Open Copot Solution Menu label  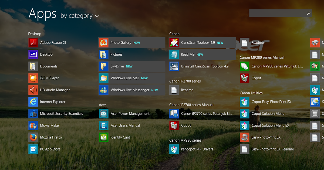coord(268,114)
